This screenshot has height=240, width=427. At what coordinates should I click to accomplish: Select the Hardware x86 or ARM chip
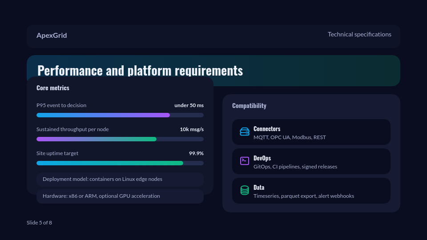(120, 196)
